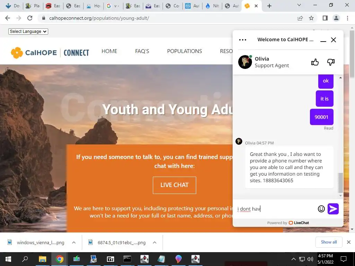355x266 pixels.
Task: Open 7-Zip from the taskbar
Action: click(x=110, y=259)
